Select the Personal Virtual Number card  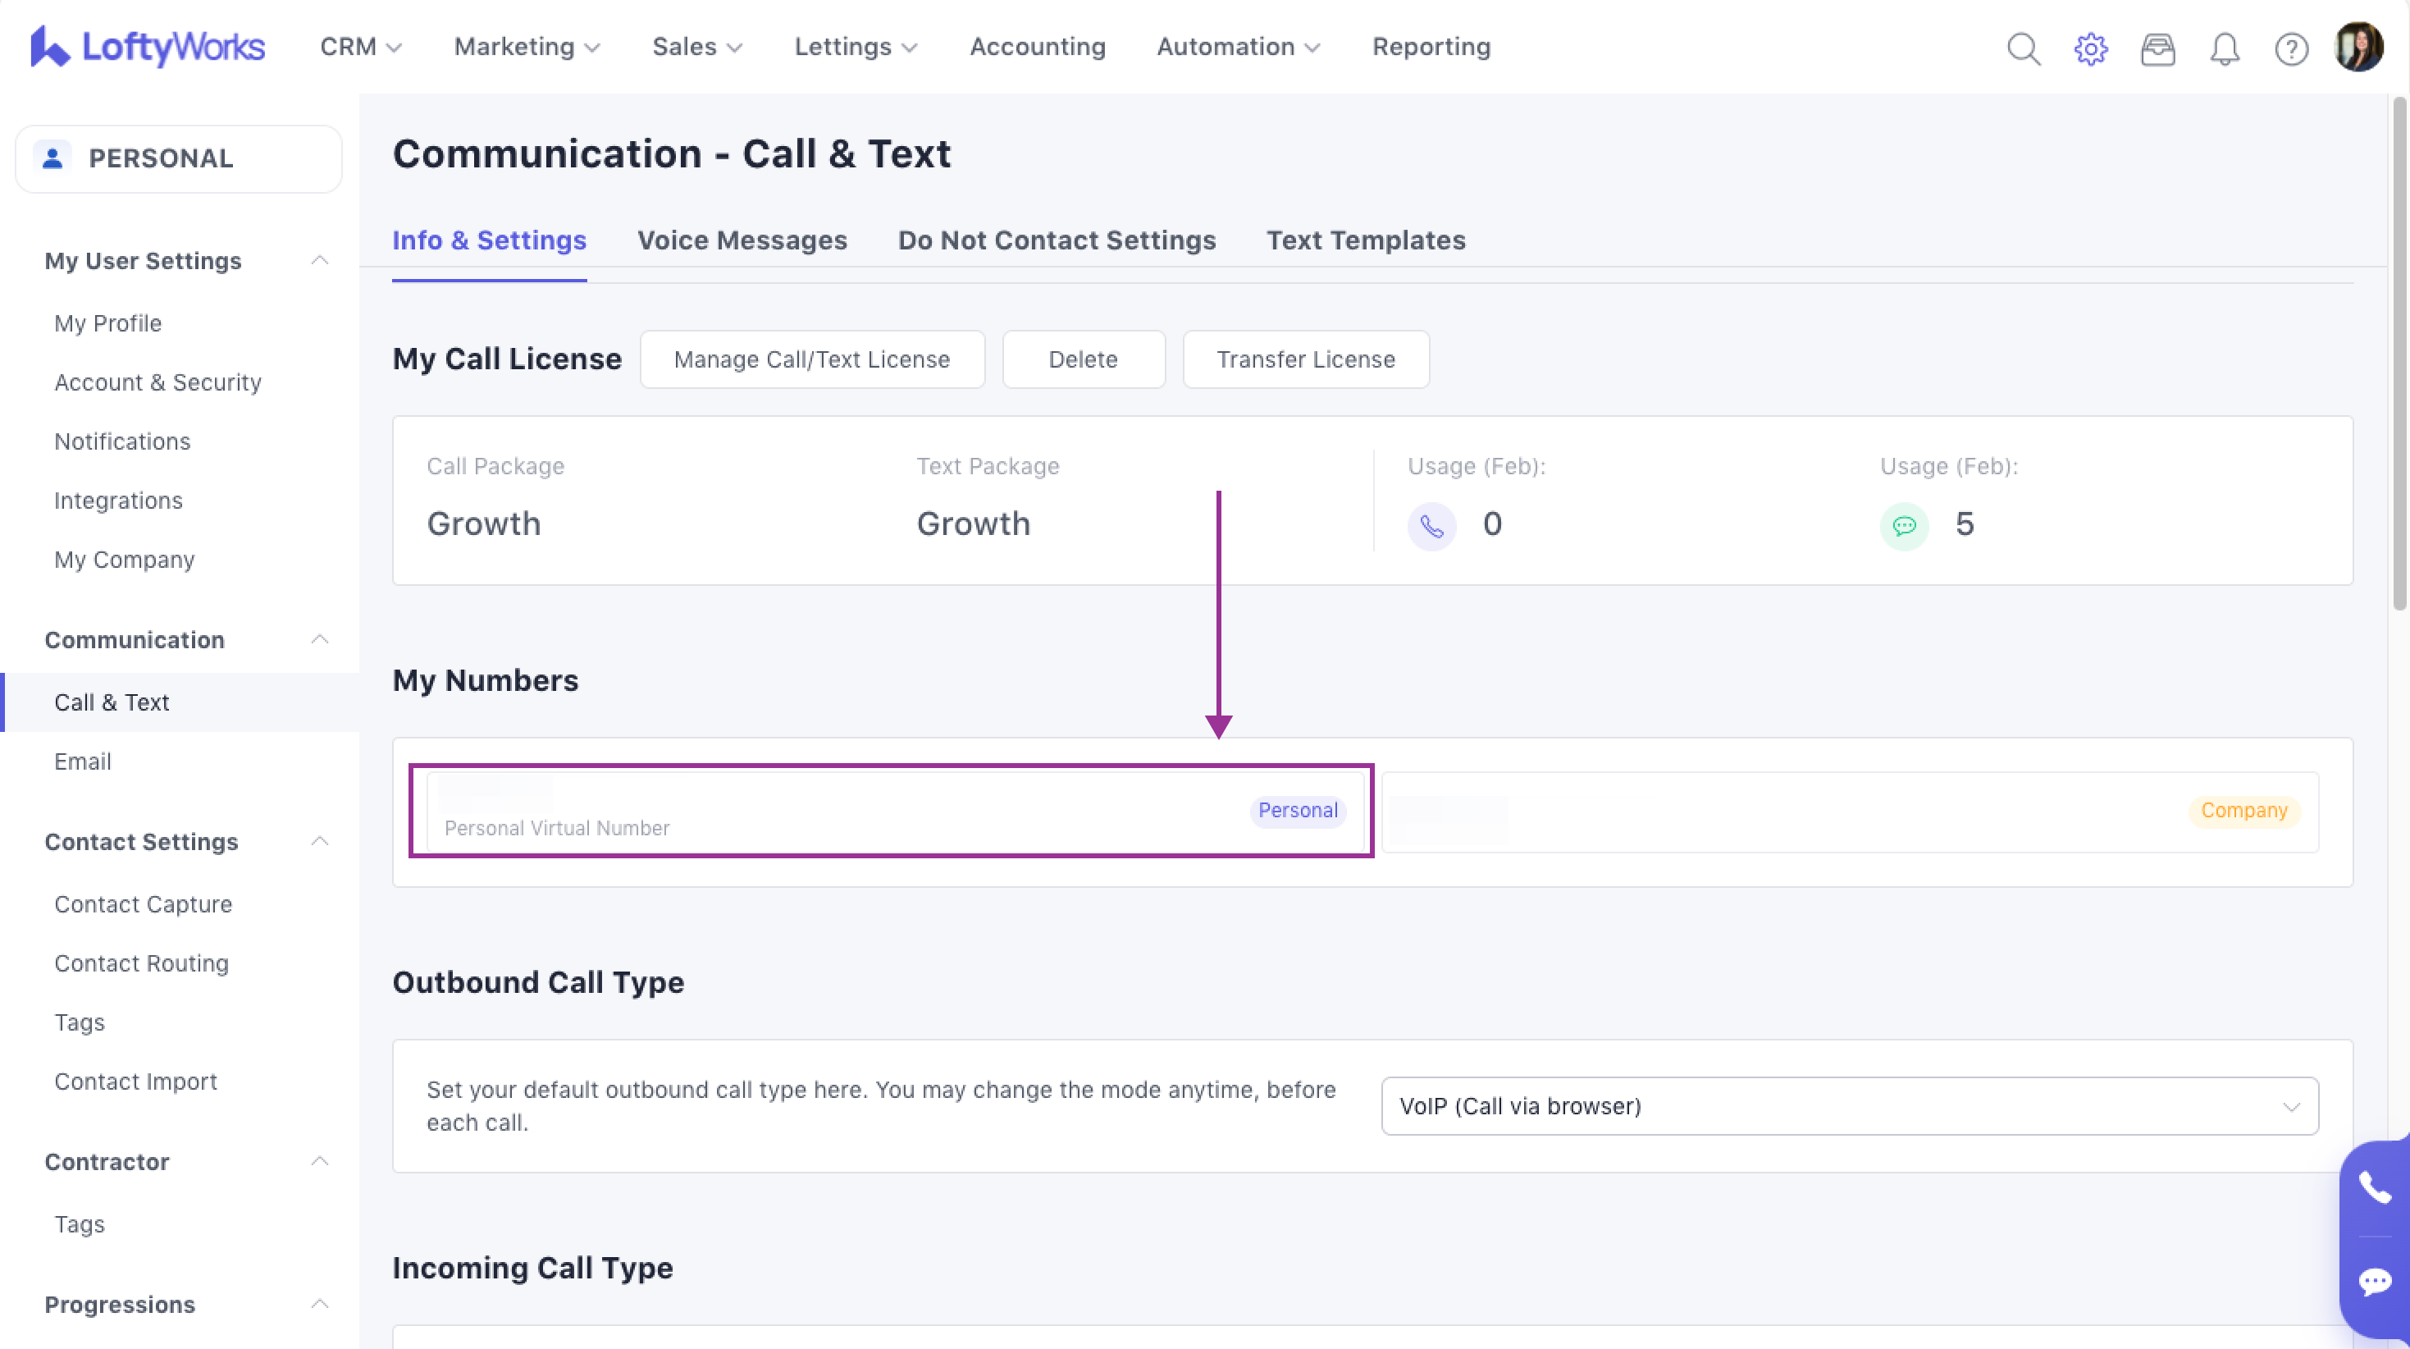(891, 811)
